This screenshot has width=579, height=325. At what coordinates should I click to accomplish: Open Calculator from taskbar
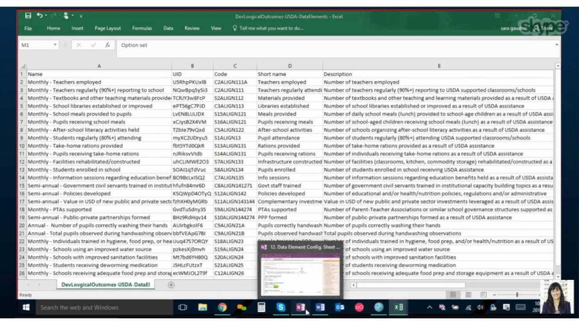[x=261, y=307]
